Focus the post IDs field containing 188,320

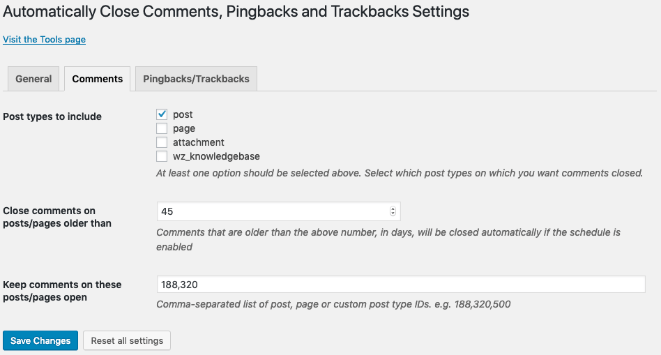click(x=400, y=285)
